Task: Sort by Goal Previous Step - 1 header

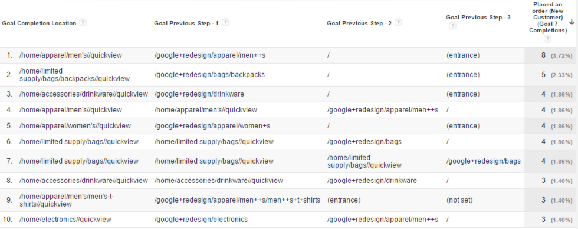Action: 186,23
